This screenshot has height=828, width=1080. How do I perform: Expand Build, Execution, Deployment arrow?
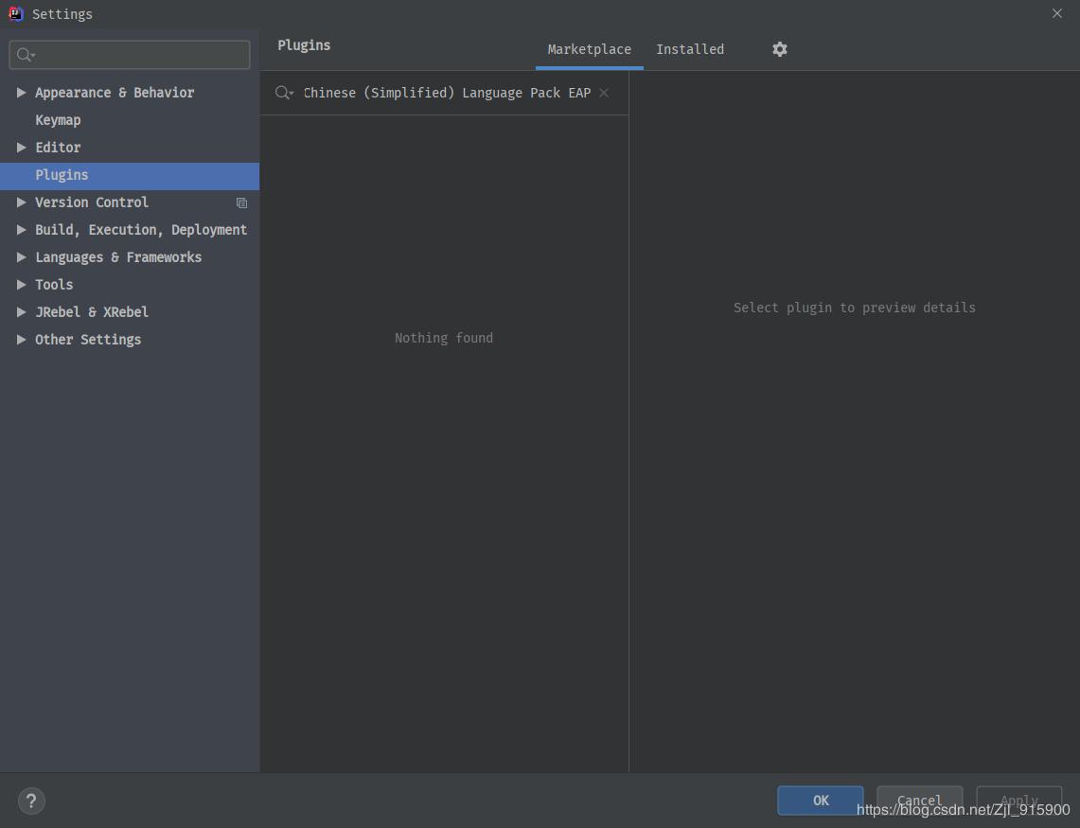tap(21, 230)
